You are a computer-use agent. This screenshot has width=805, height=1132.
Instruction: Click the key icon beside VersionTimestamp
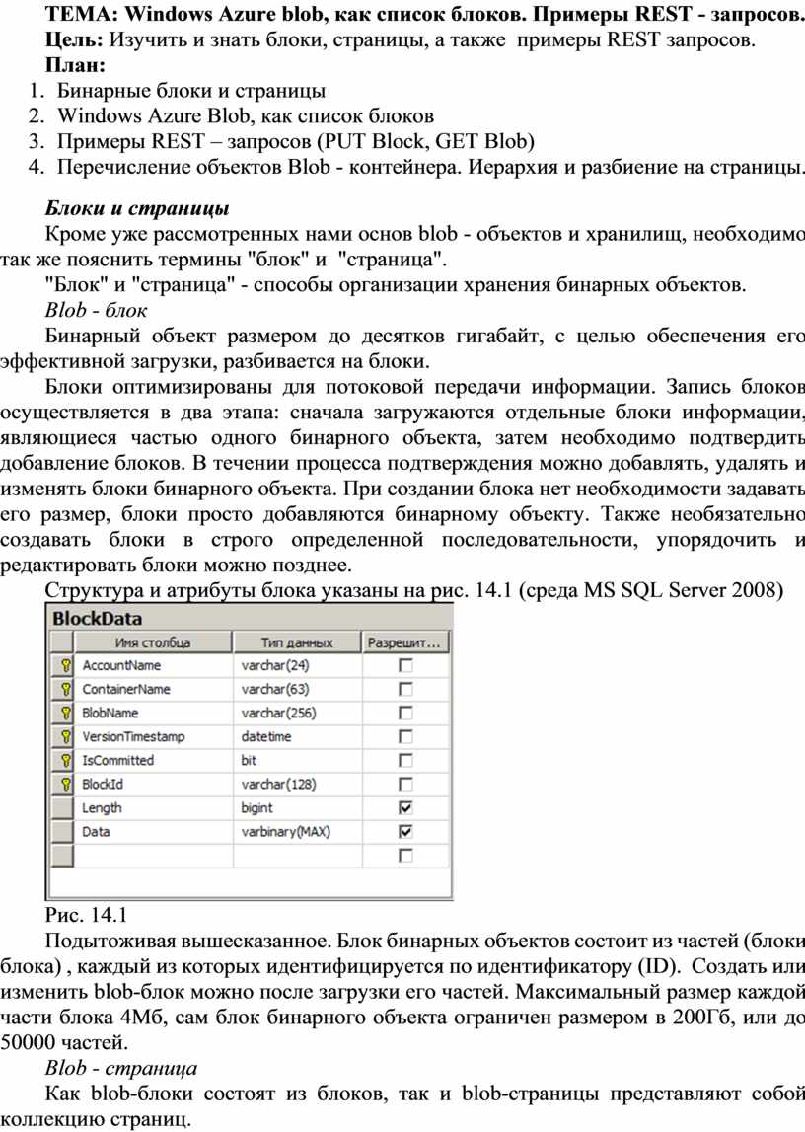point(65,736)
